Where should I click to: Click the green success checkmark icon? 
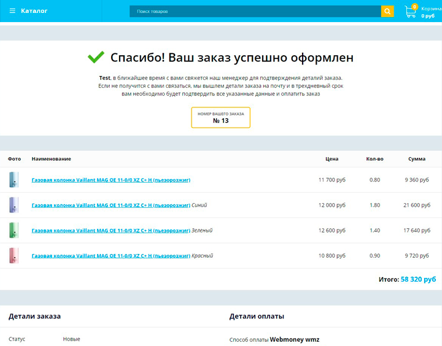pyautogui.click(x=96, y=58)
